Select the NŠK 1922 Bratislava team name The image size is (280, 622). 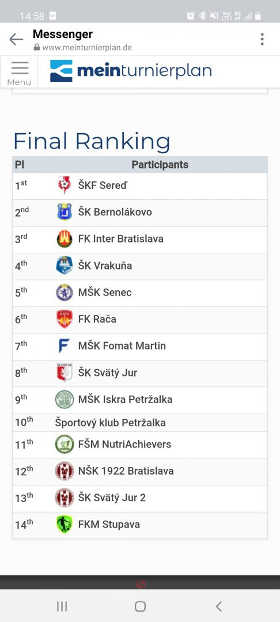pos(126,471)
